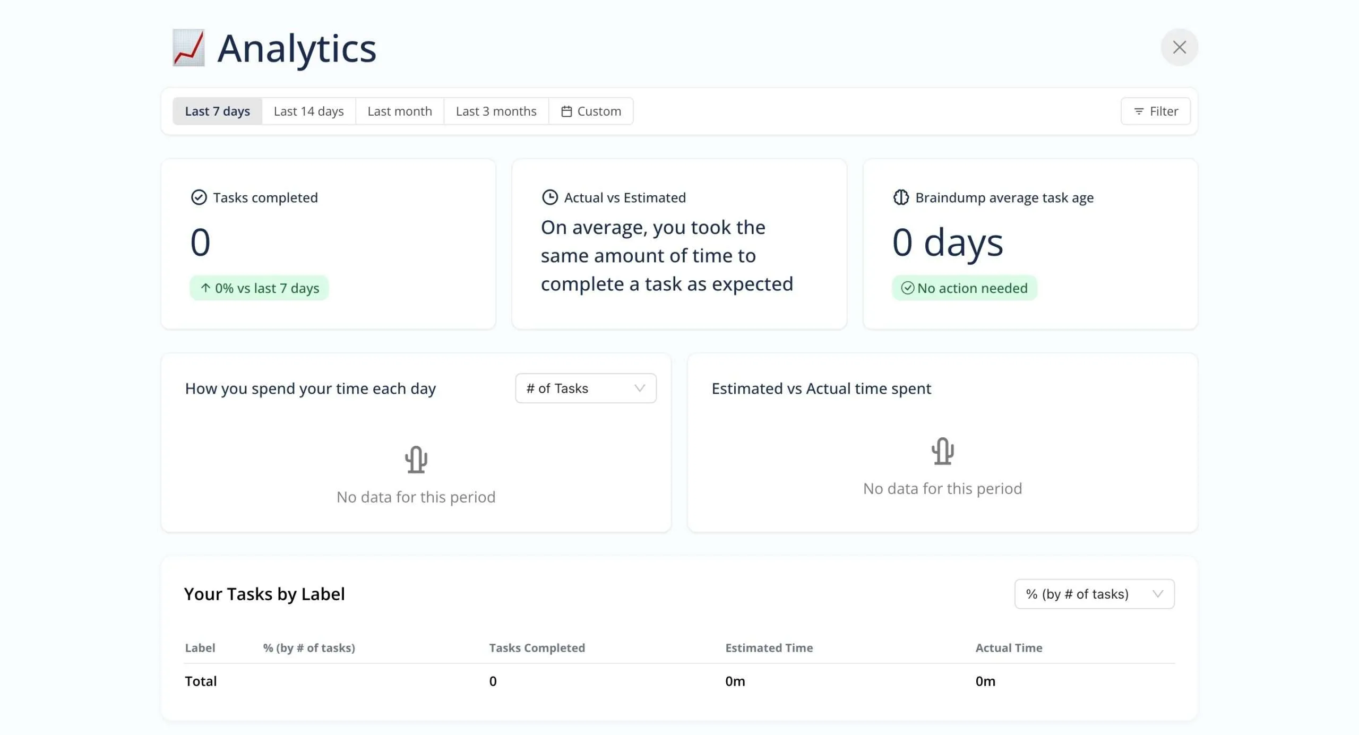The width and height of the screenshot is (1359, 735).
Task: Select the Last 7 days range
Action: click(x=217, y=111)
